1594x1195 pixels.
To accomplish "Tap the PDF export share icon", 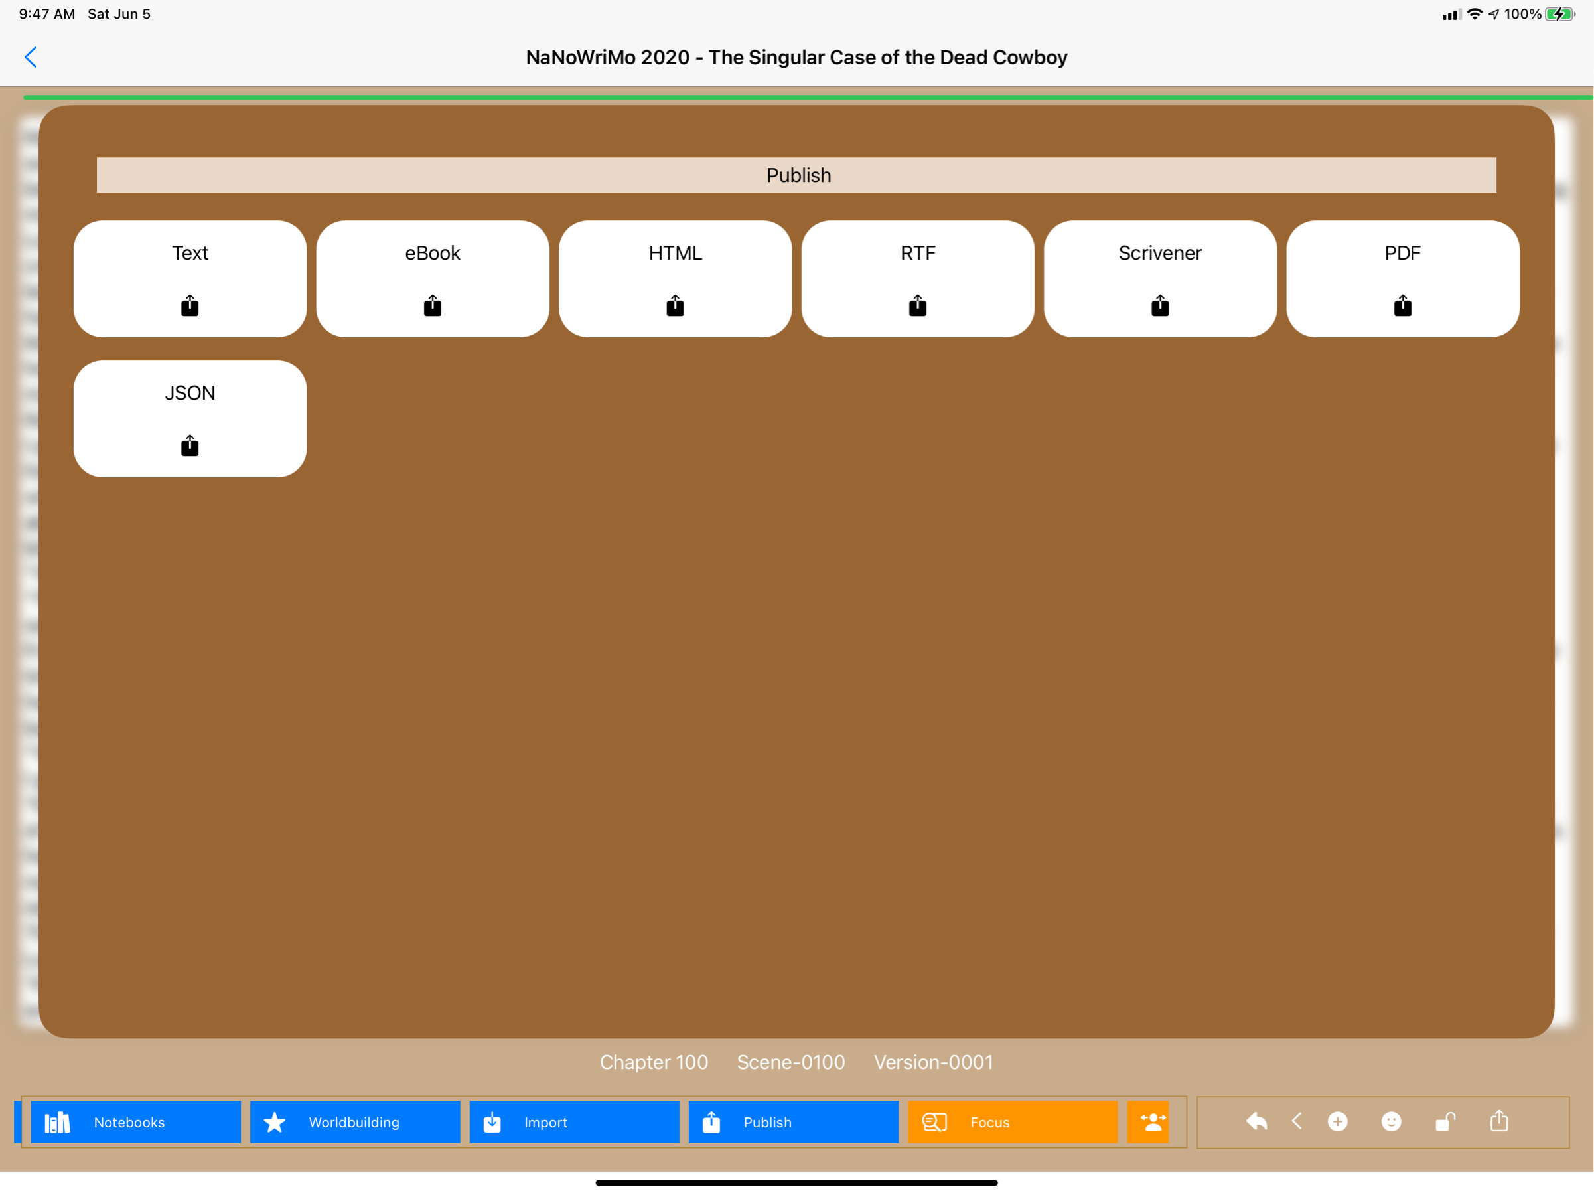I will point(1402,305).
